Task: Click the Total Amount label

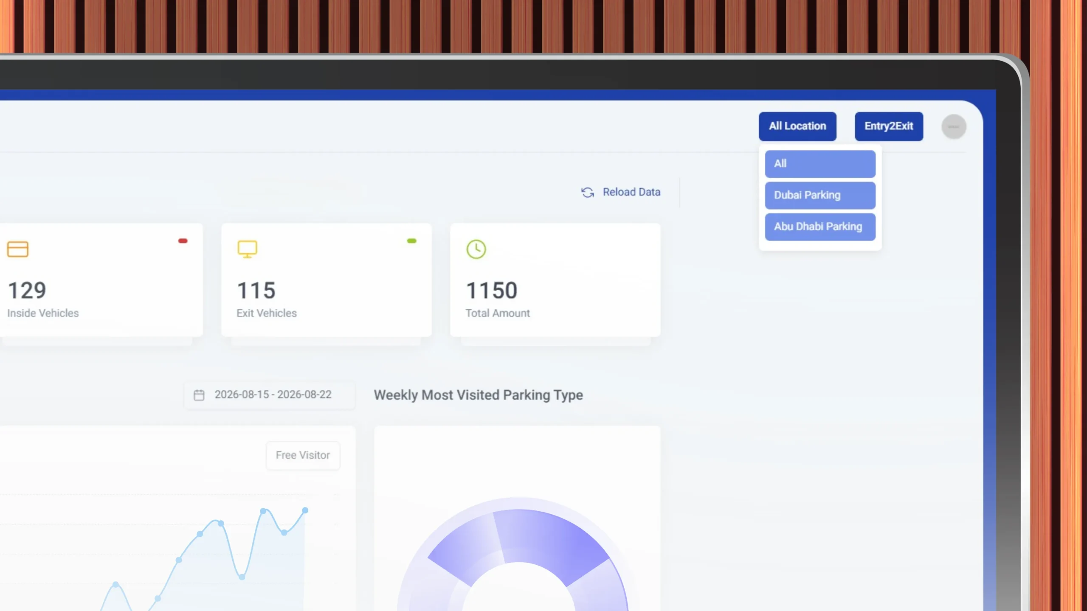Action: coord(498,313)
